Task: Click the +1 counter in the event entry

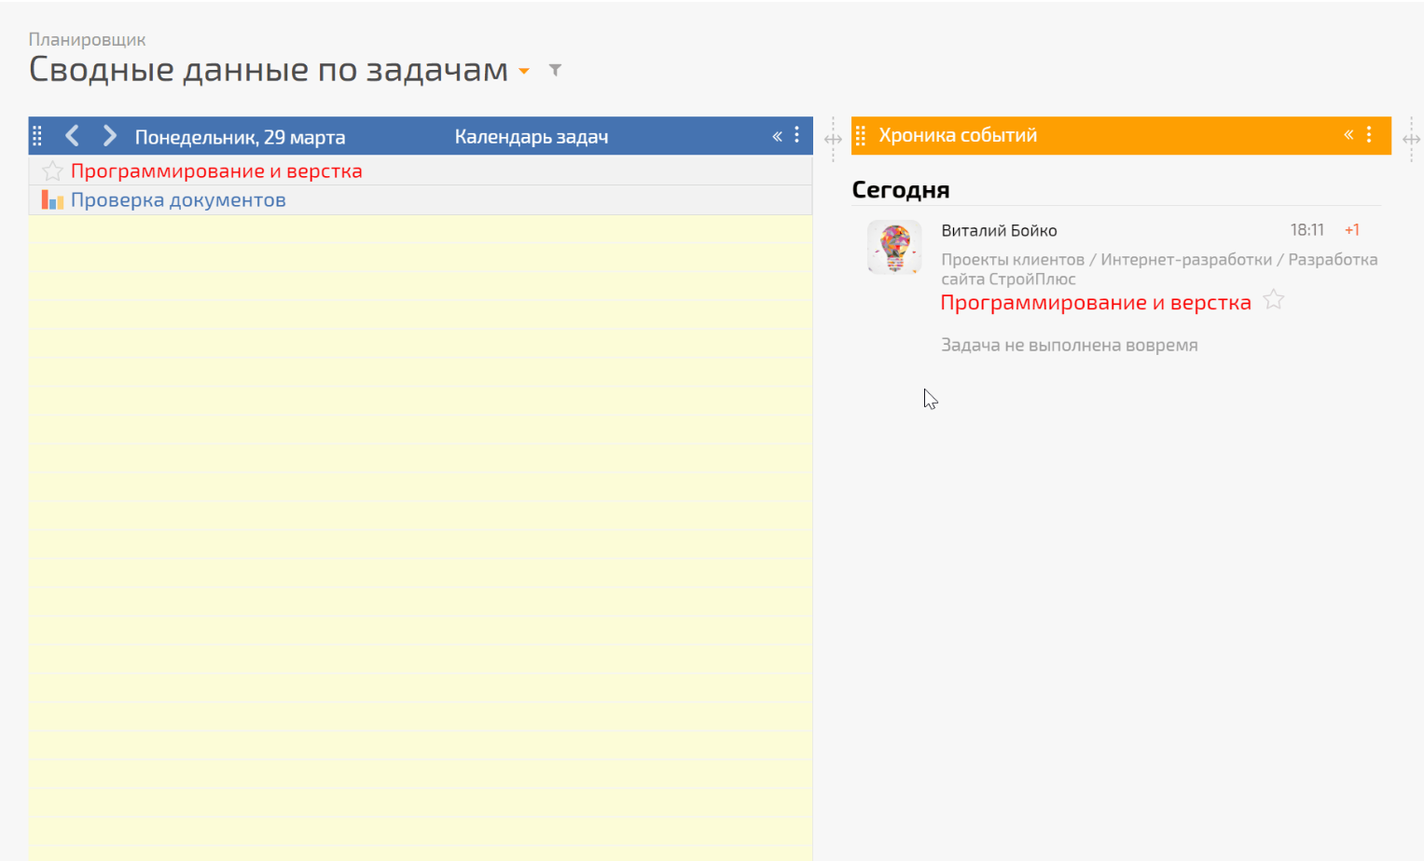Action: (1351, 230)
